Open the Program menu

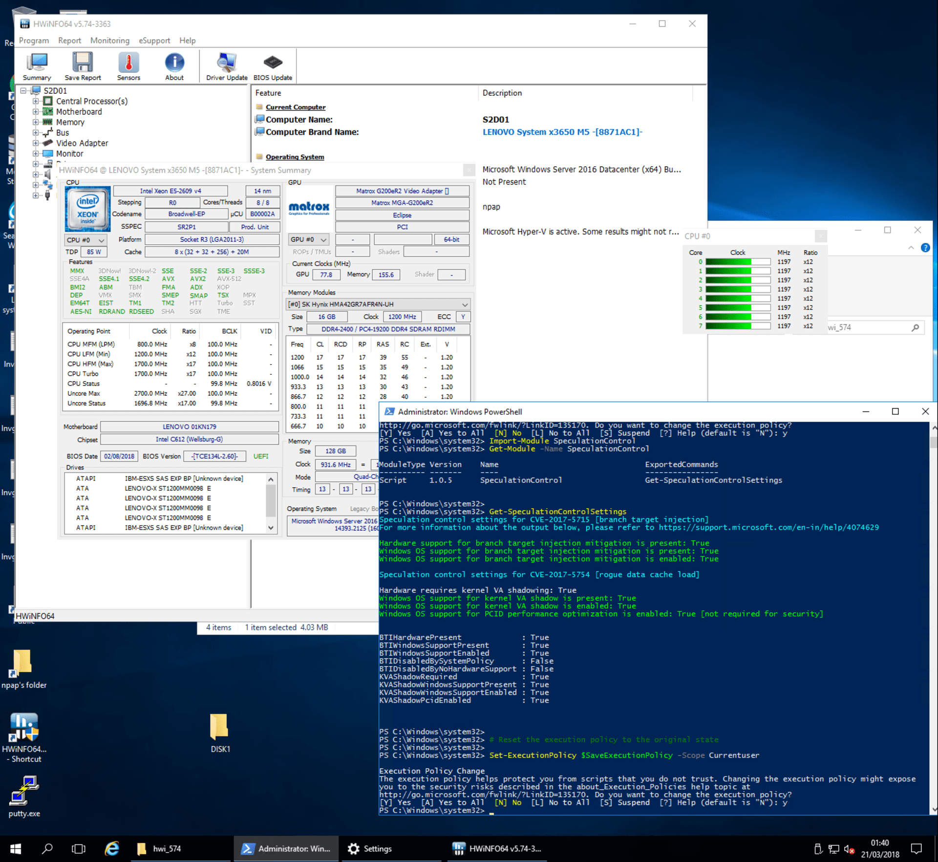34,41
